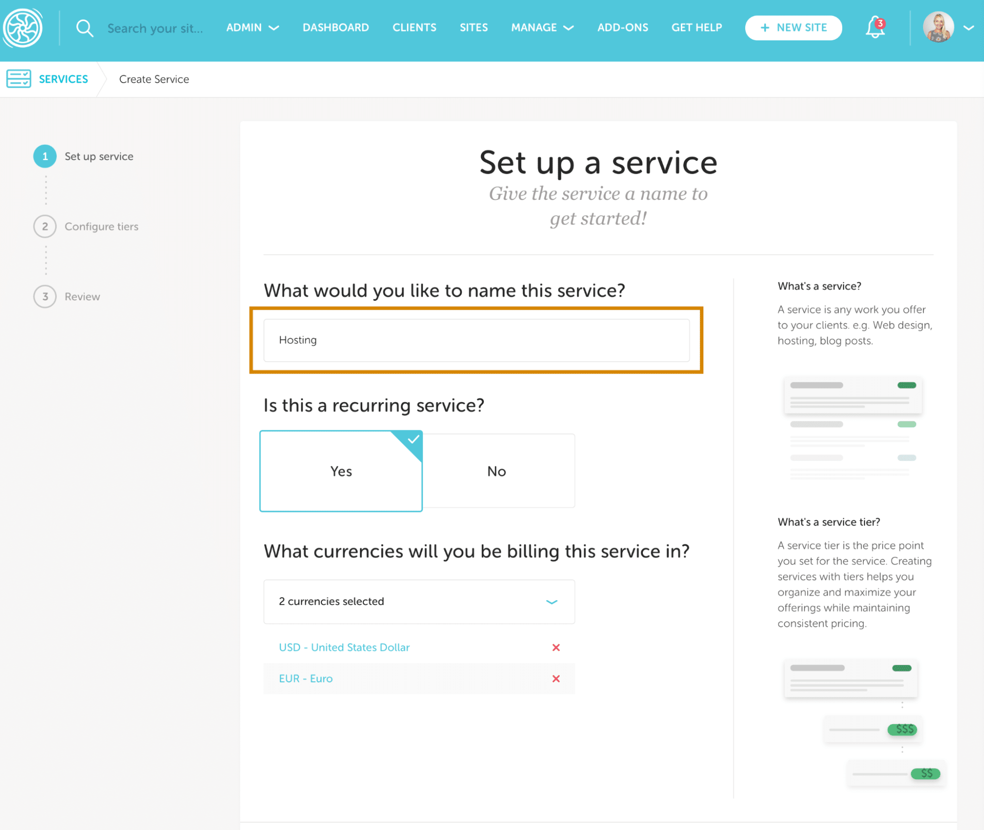Click the step 3 Review circle
Viewport: 984px width, 830px height.
click(45, 297)
